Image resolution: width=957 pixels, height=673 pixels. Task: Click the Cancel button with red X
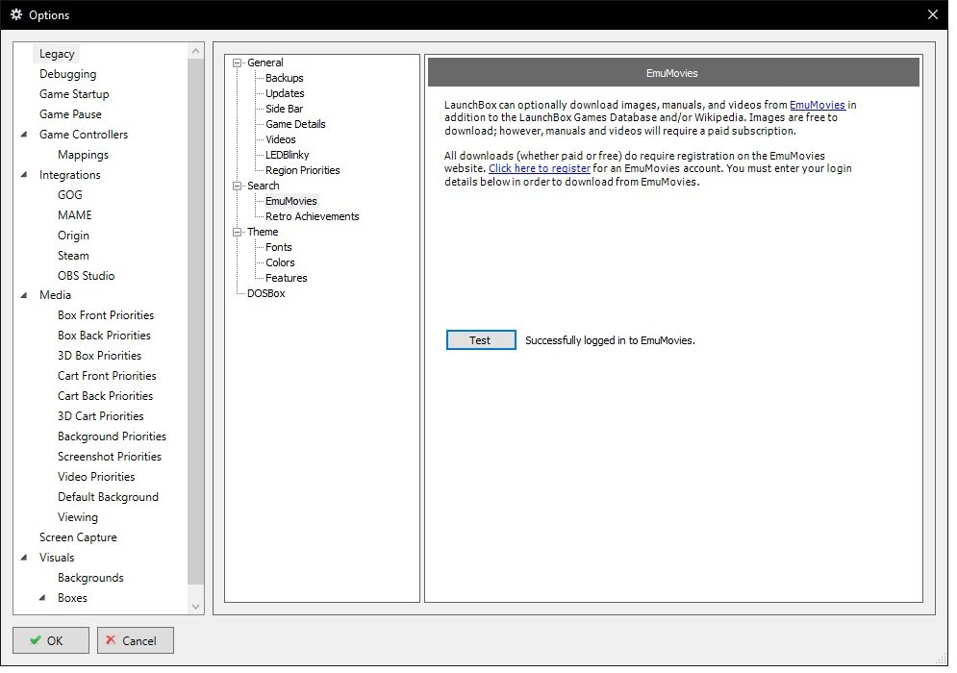tap(136, 640)
